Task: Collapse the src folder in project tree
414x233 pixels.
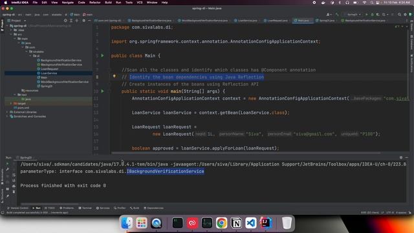Action: 11,34
